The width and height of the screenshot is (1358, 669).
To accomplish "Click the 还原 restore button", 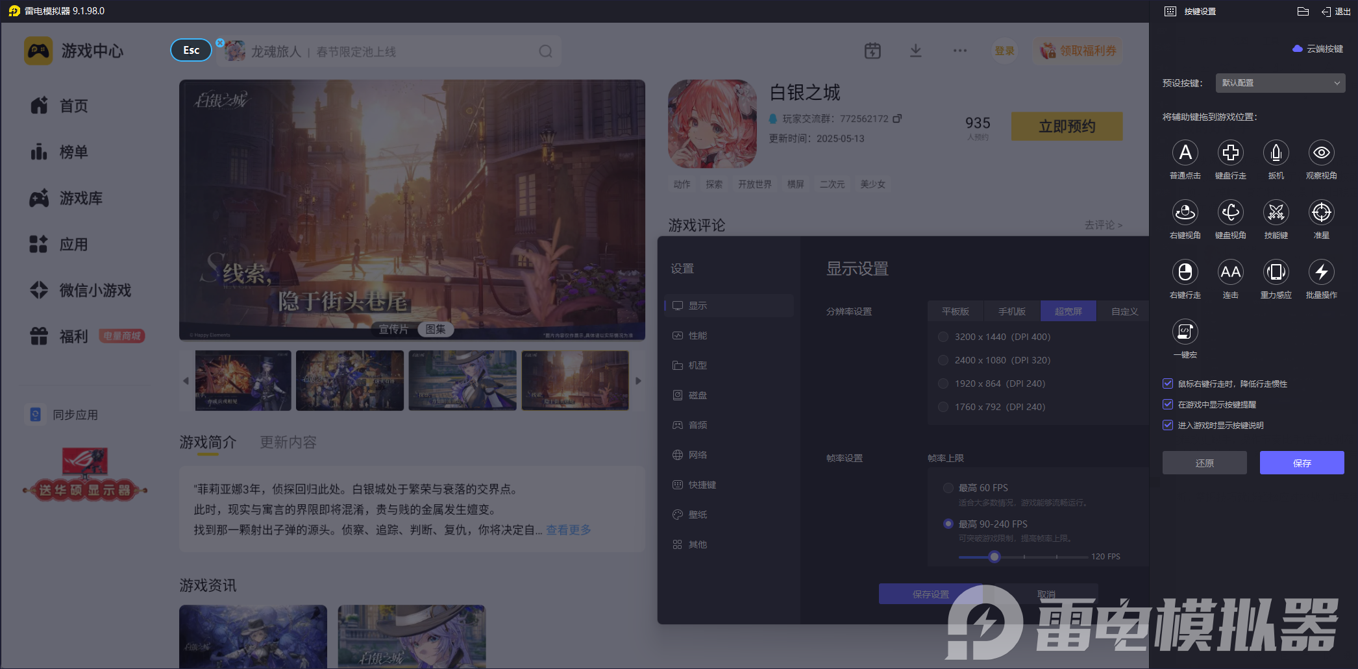I will (1204, 463).
